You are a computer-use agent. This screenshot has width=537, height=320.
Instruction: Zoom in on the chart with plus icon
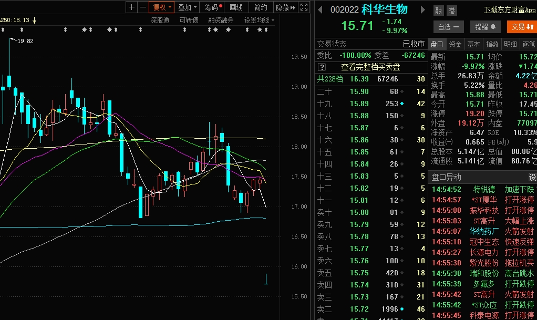coord(131,7)
